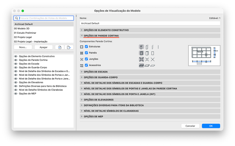This screenshot has height=146, width=235.
Task: Select cross-only Junções display icon
Action: (x=153, y=59)
